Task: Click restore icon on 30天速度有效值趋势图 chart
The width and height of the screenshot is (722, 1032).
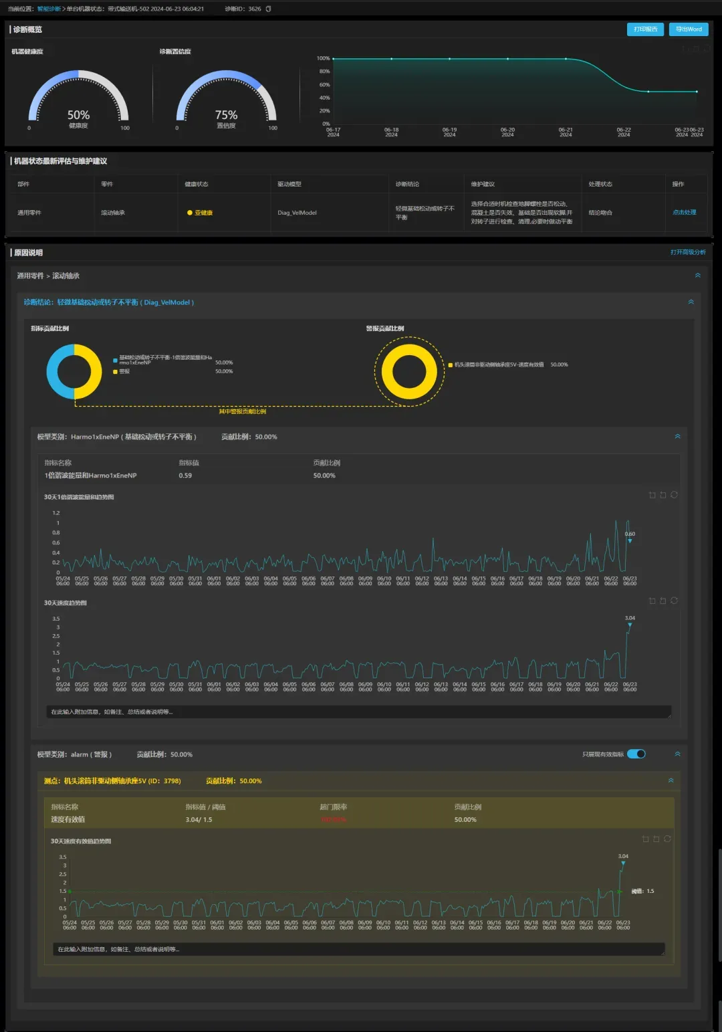Action: 667,839
